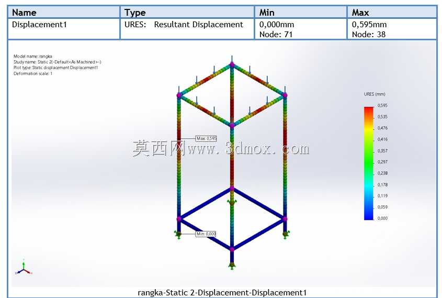Click legend value 0,000

point(382,218)
